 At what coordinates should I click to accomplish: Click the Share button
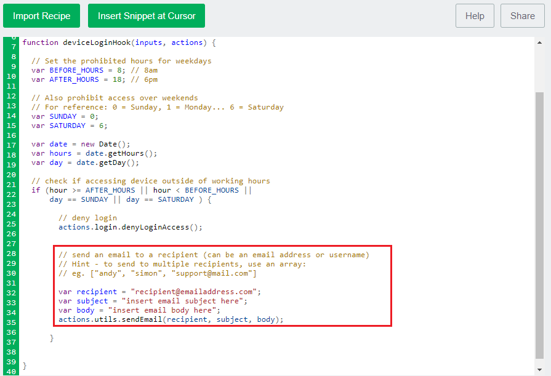pos(523,16)
